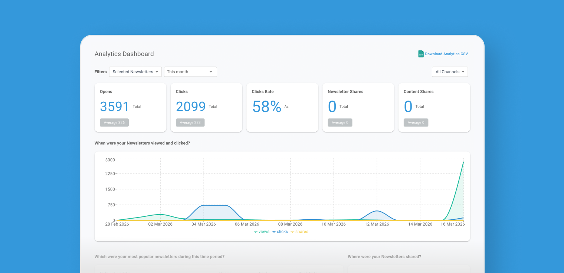Screen dimensions: 564x273
Task: Click the Average 326 badge on Opens card
Action: [114, 122]
